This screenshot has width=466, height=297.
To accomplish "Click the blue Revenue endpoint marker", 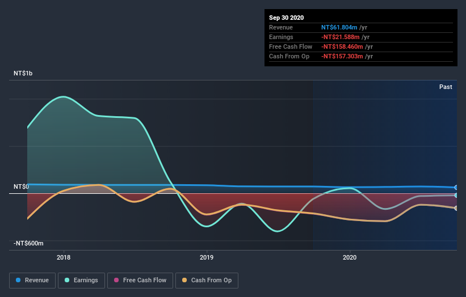I will 456,188.
